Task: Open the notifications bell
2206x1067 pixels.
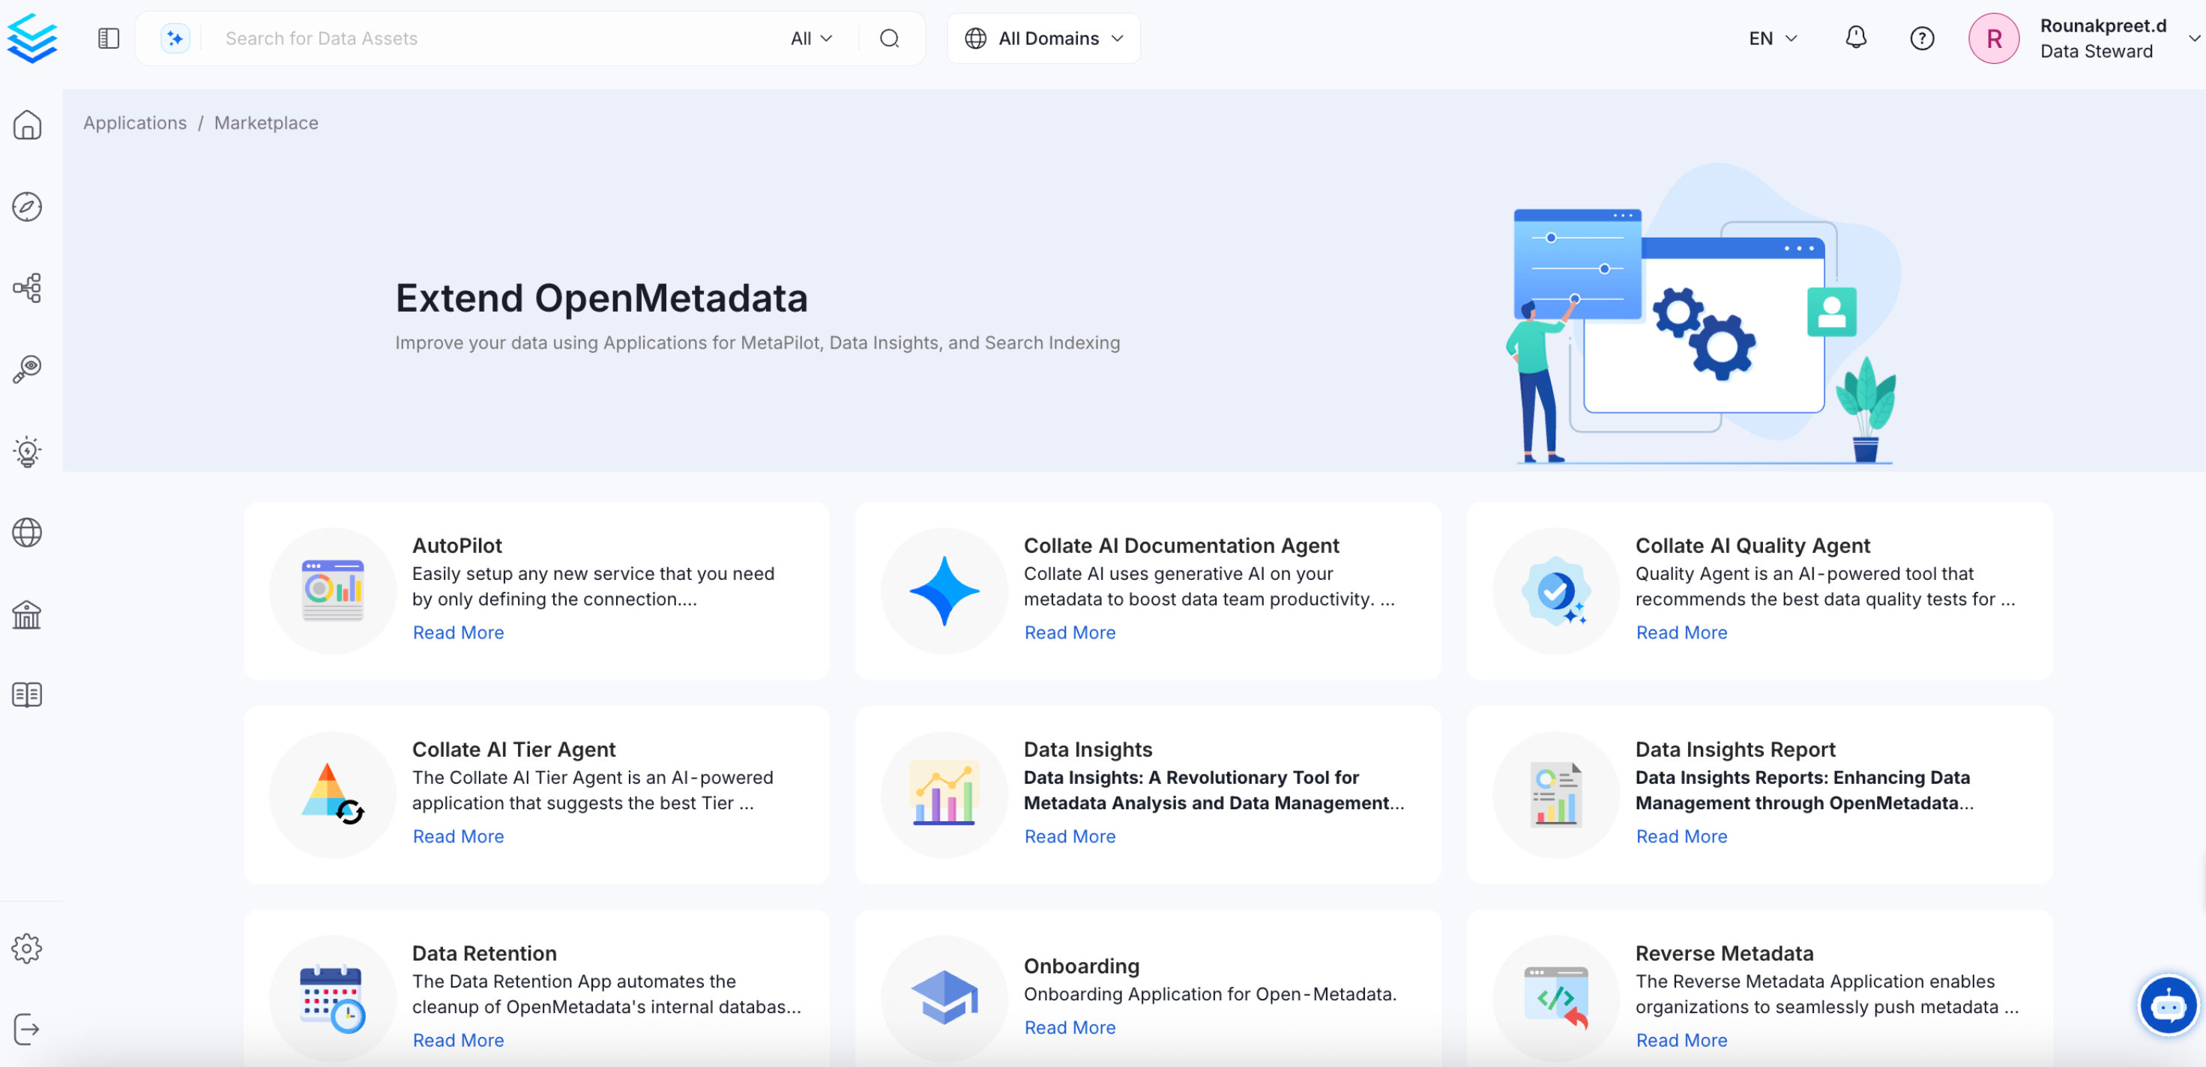Action: tap(1856, 37)
